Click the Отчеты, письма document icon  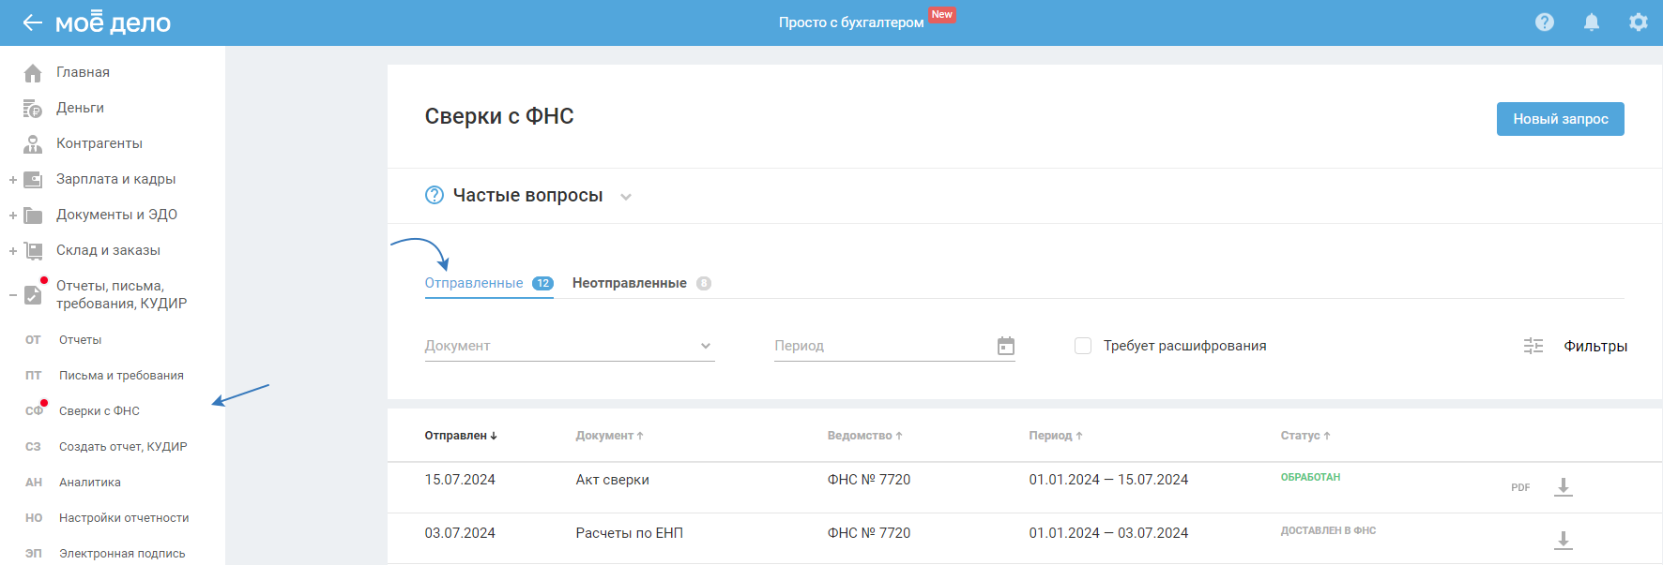(33, 295)
